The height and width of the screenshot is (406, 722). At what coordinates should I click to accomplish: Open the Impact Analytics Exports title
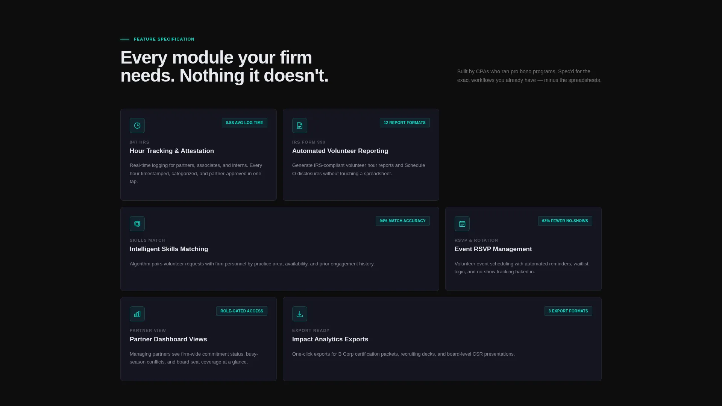coord(330,339)
